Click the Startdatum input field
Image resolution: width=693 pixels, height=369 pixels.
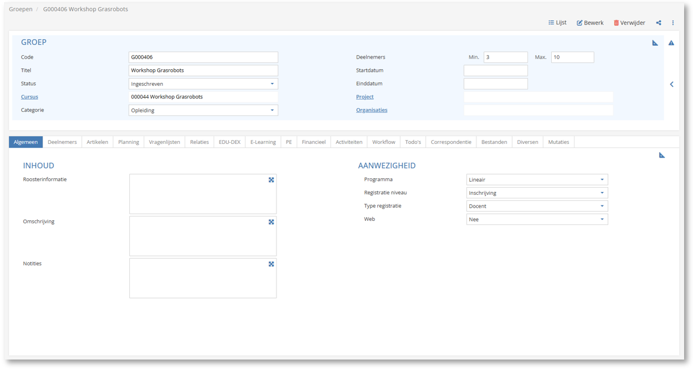click(x=495, y=70)
